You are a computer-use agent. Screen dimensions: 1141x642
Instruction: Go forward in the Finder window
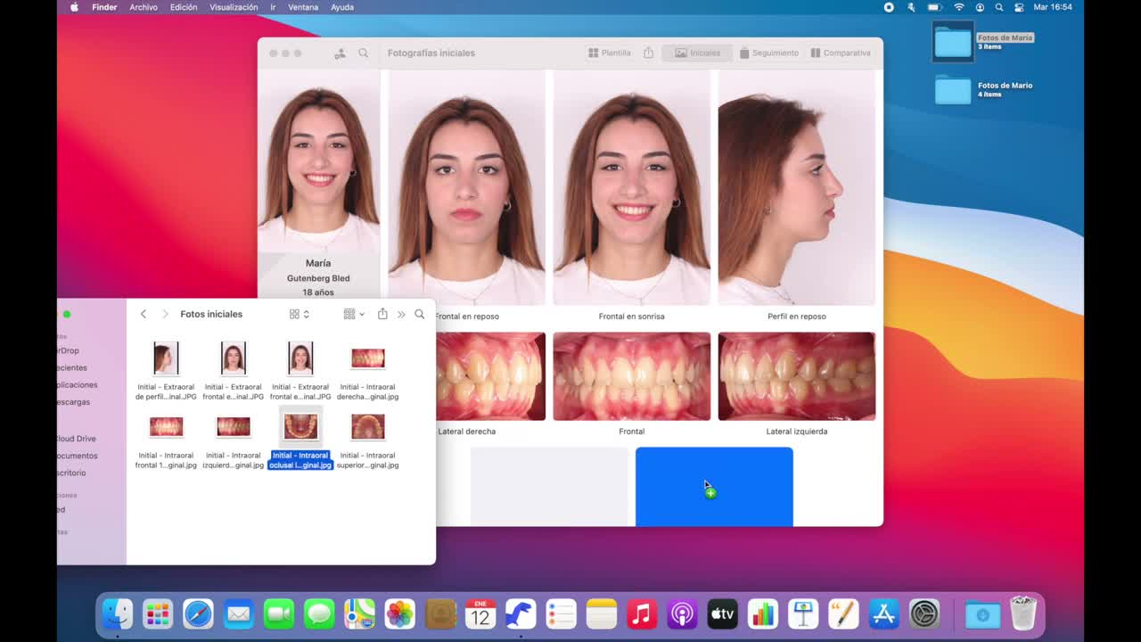pyautogui.click(x=165, y=314)
